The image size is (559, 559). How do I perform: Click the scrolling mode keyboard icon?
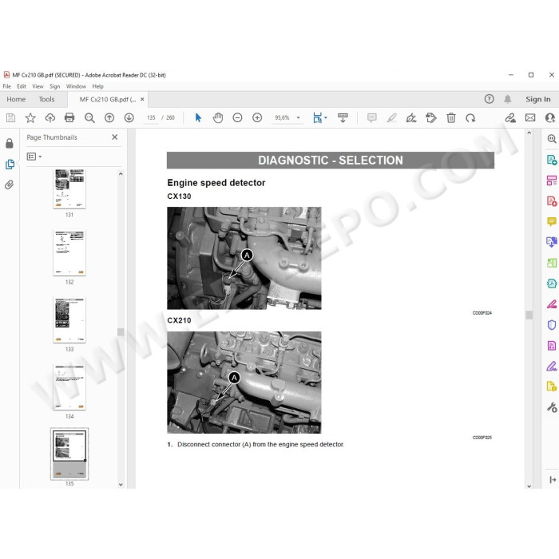pos(343,117)
